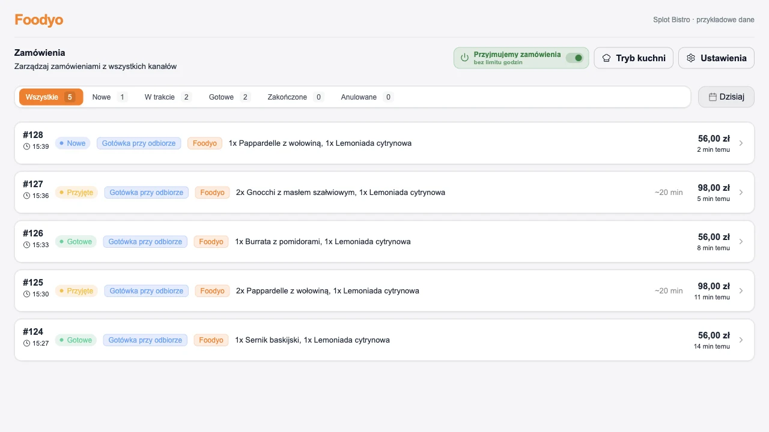Open Tryb kuchni

[634, 58]
